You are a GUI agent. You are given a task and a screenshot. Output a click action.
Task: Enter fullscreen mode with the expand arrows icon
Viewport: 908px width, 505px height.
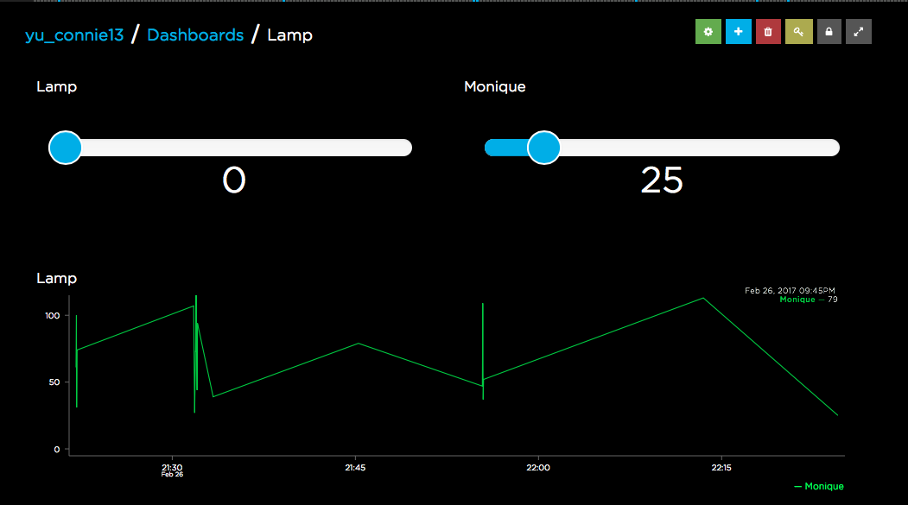click(859, 32)
